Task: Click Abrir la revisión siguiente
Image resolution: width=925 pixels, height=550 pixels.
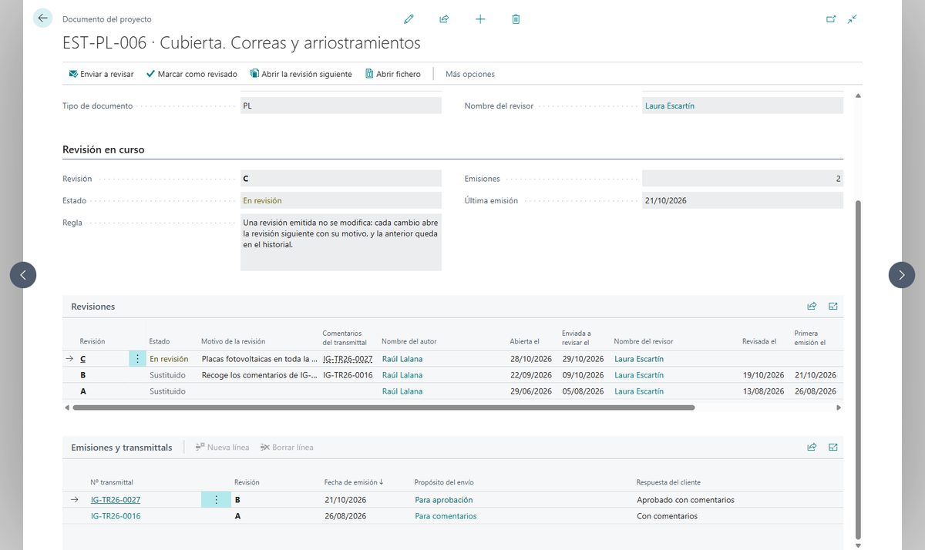Action: (301, 74)
